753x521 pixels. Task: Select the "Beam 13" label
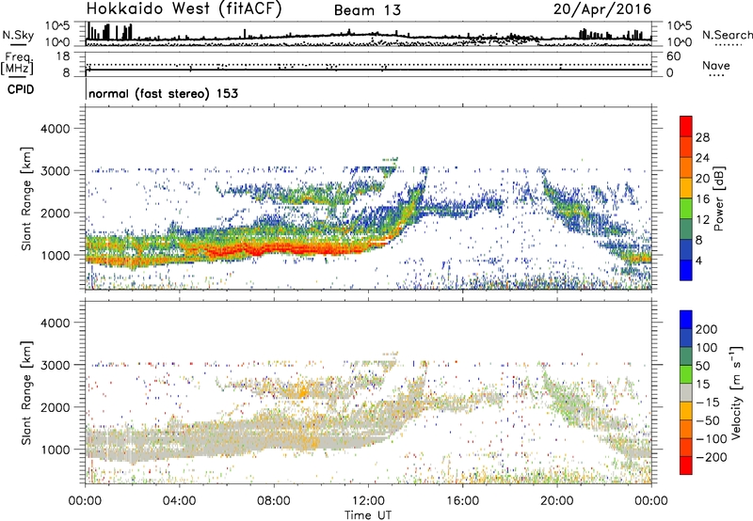point(367,10)
